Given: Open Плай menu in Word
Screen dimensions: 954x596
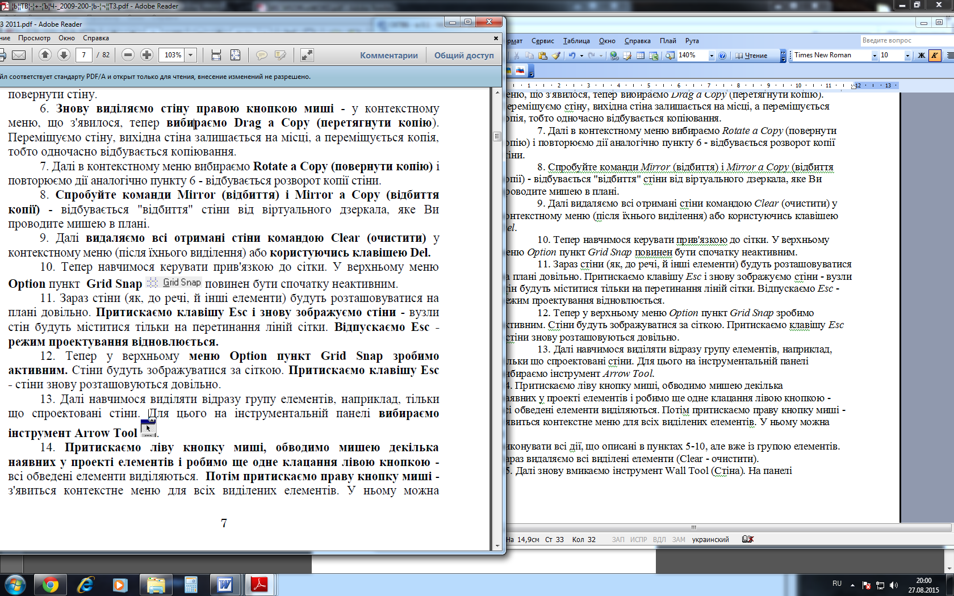Looking at the screenshot, I should [668, 41].
